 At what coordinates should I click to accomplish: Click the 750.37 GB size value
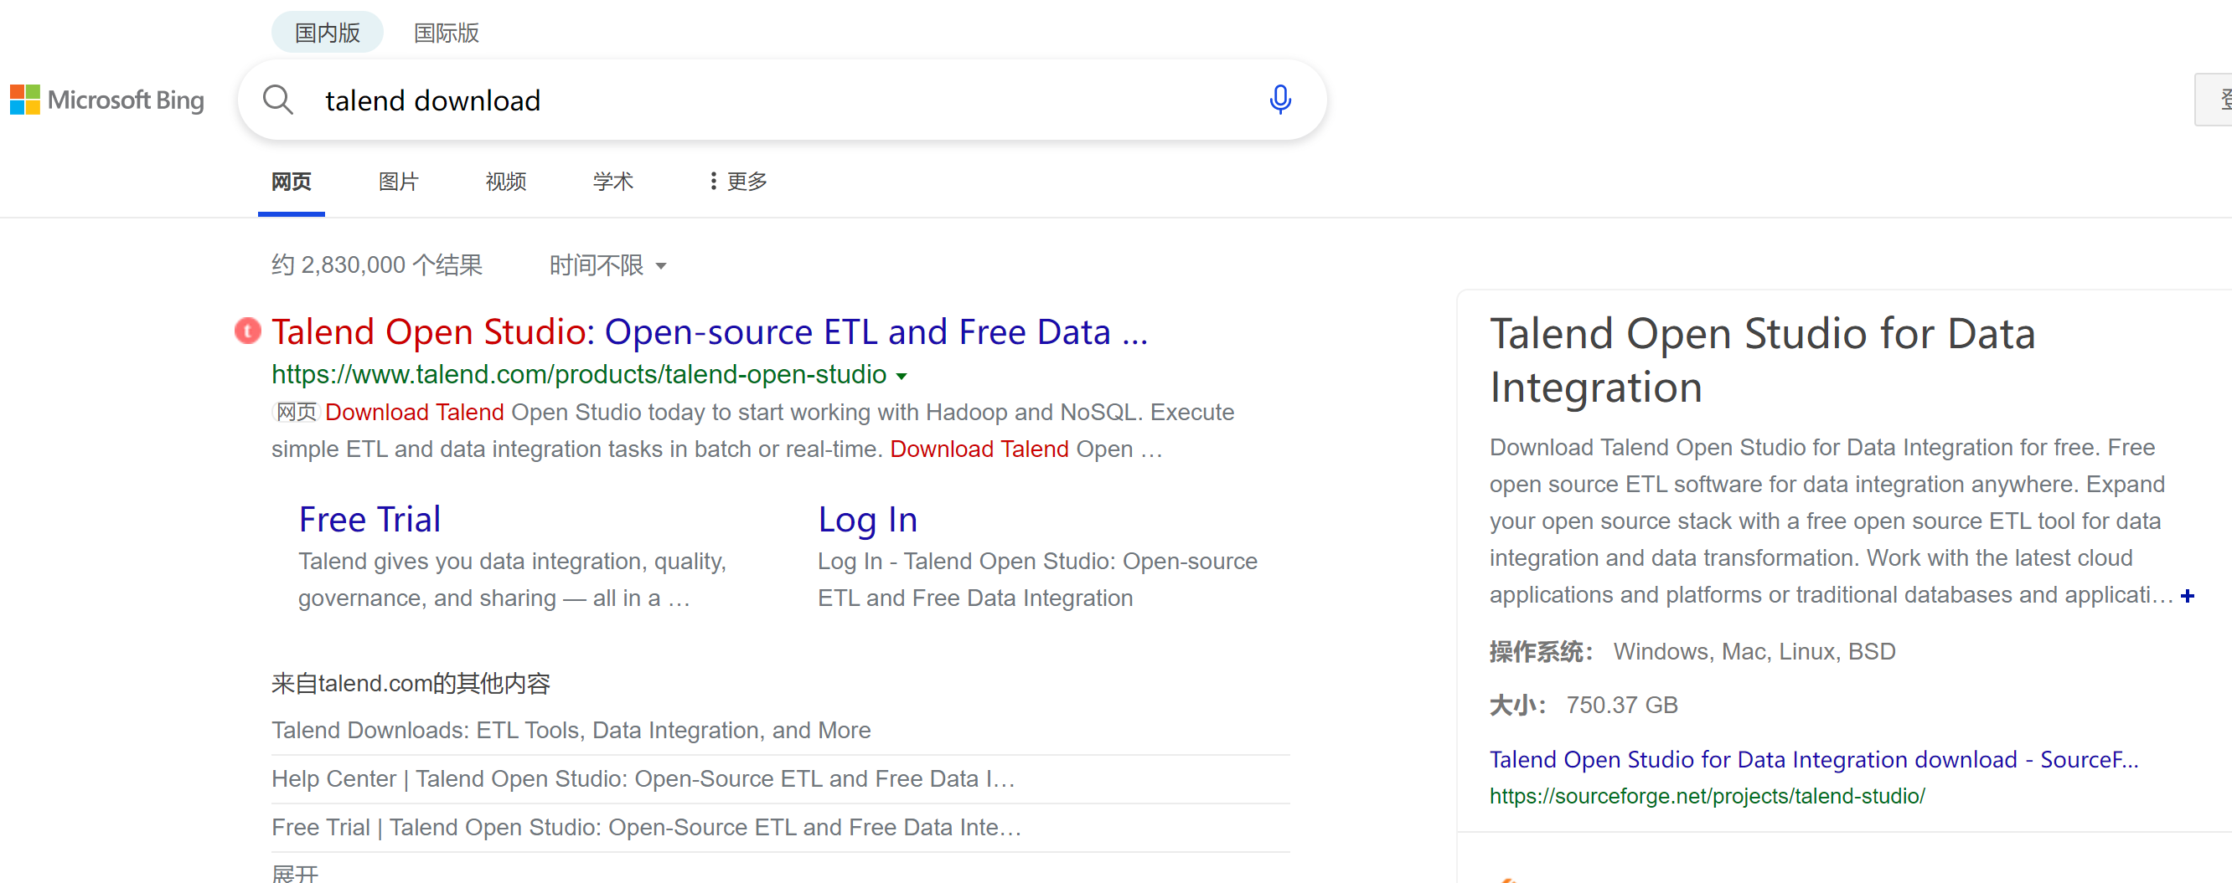[1622, 705]
